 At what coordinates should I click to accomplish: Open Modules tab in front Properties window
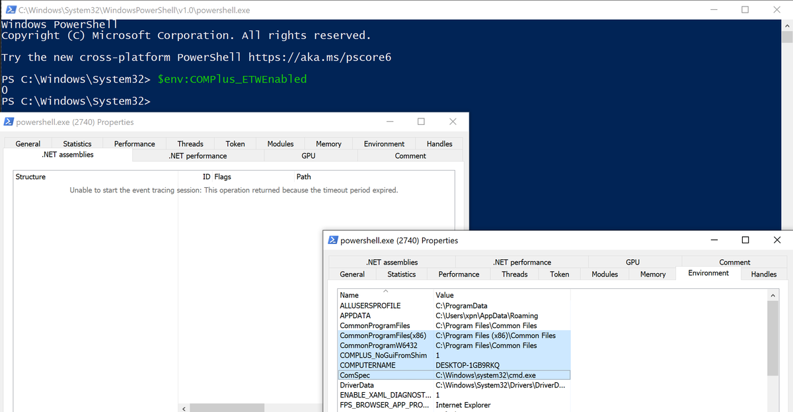[x=605, y=274]
